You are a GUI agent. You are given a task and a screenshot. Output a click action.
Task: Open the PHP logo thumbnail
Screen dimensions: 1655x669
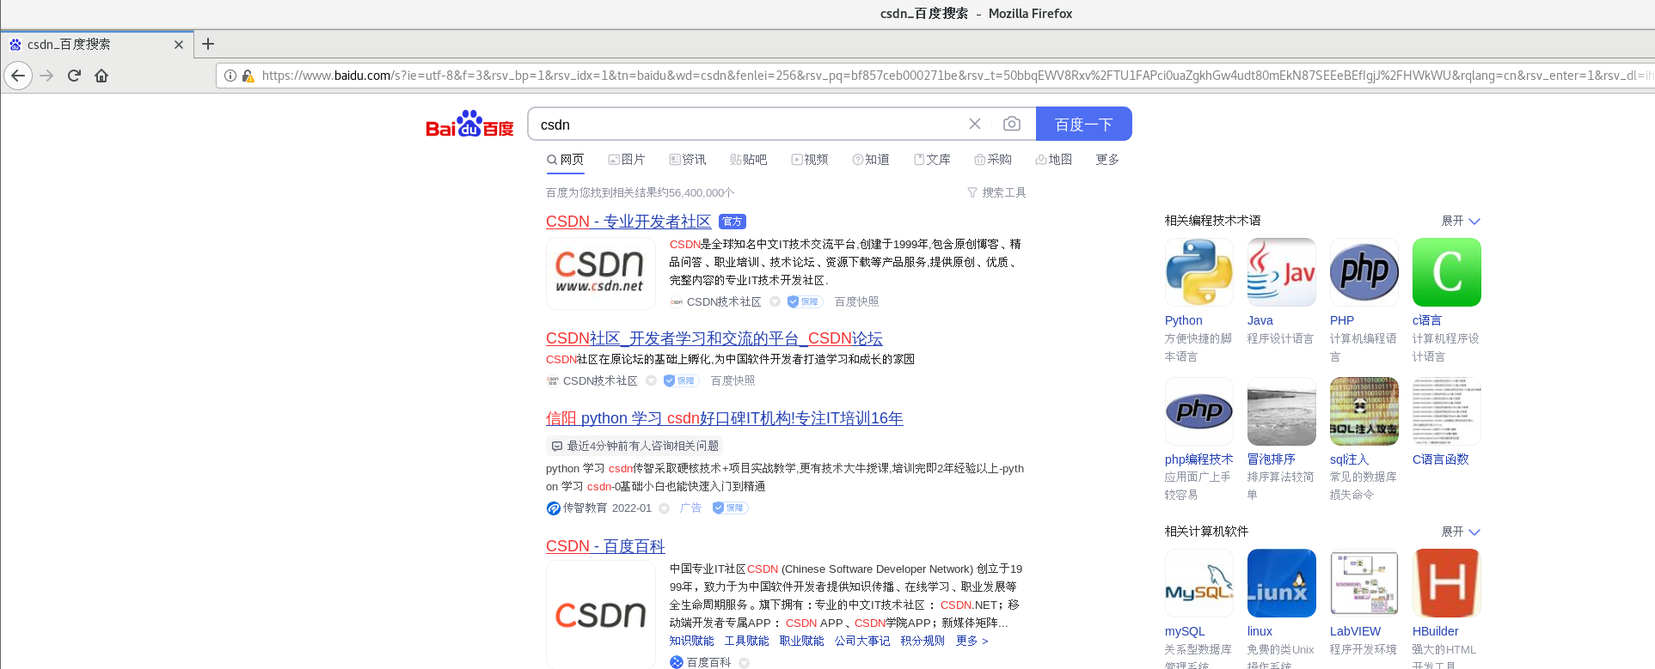(1364, 272)
